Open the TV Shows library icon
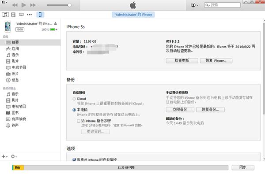The width and height of the screenshot is (265, 174). pos(21,15)
